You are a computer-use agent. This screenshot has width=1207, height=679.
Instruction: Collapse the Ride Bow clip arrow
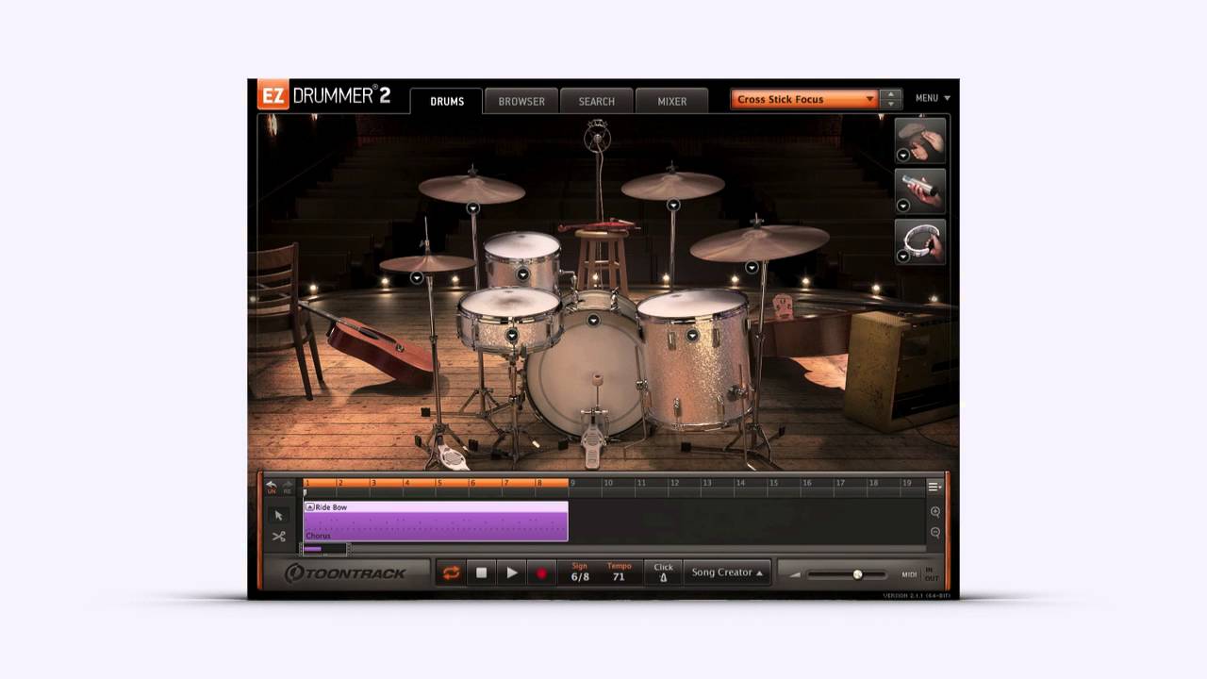pos(309,507)
